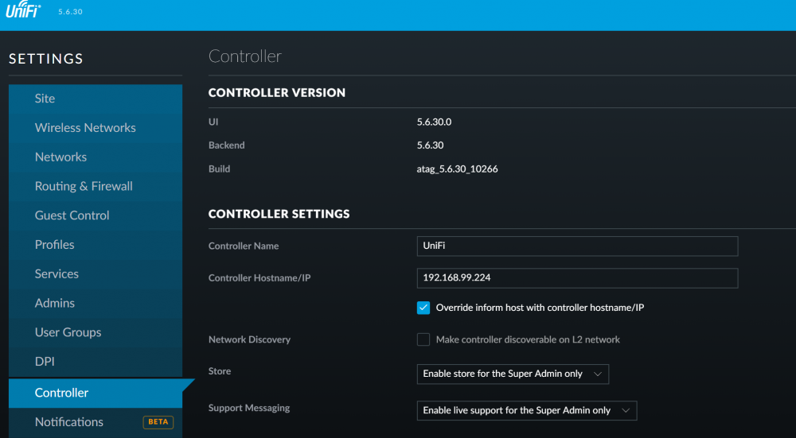This screenshot has height=438, width=796.
Task: Click the UI version value 5.6.30.0
Action: click(x=434, y=122)
